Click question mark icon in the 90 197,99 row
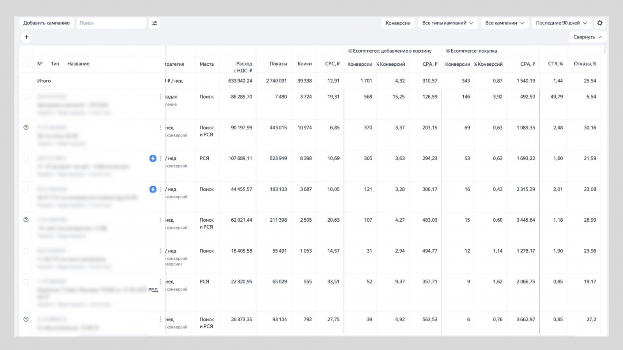The image size is (623, 350). pos(26,128)
